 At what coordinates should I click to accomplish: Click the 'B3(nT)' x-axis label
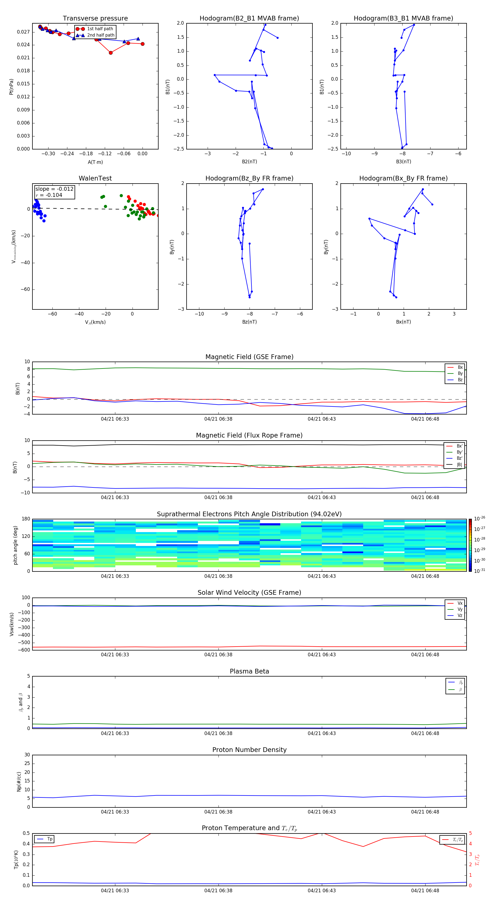click(403, 162)
